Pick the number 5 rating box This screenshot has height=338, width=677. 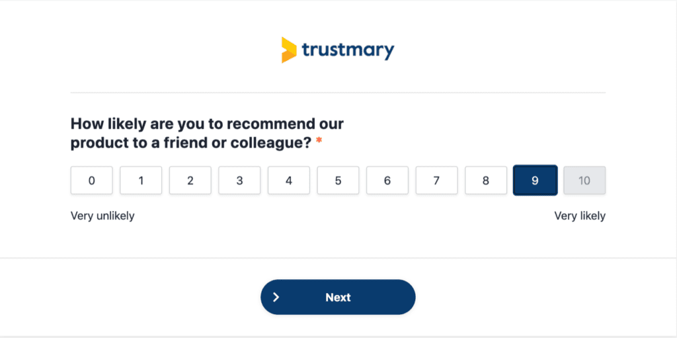338,180
